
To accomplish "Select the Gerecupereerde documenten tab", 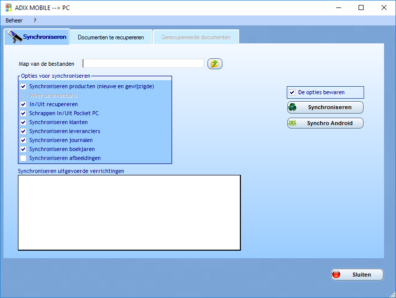I will [x=196, y=37].
